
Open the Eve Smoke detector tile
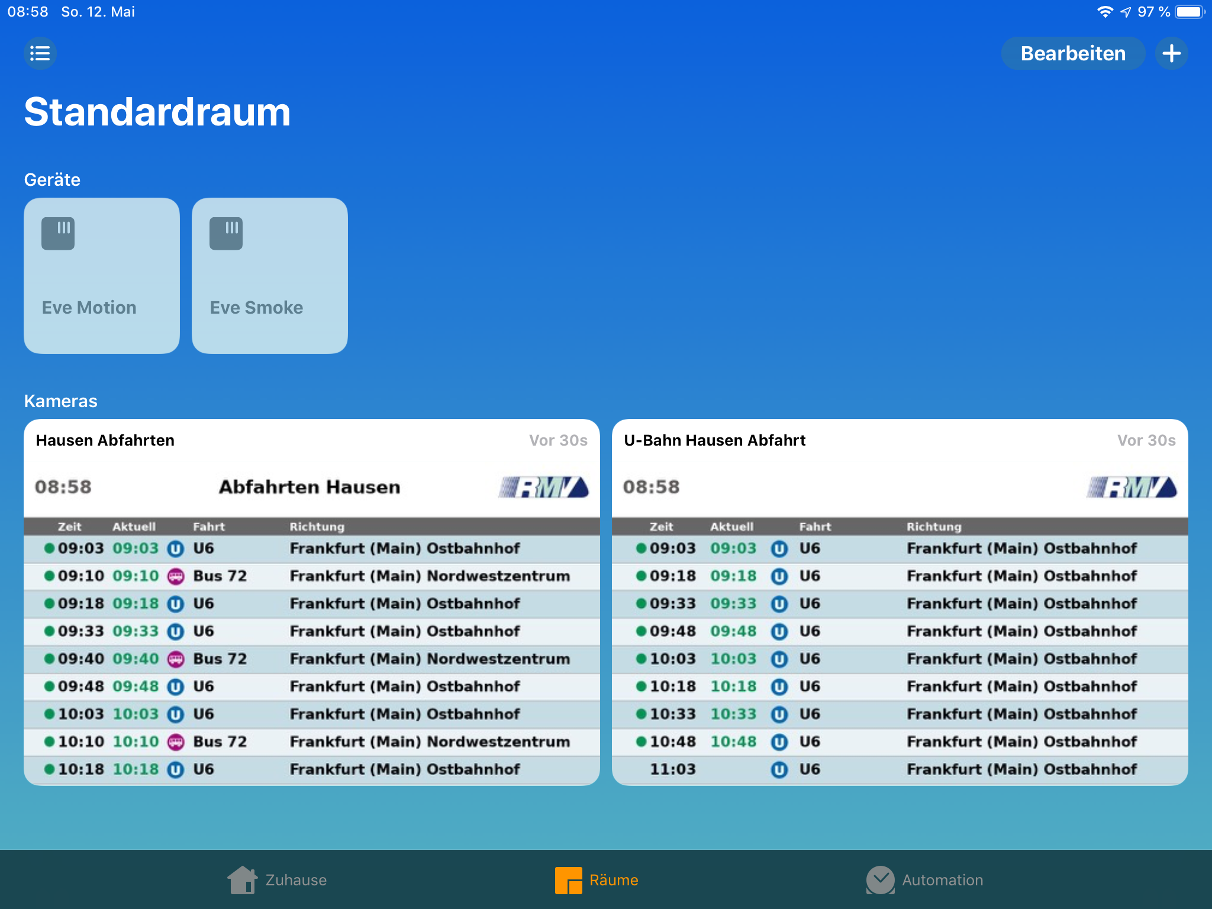pyautogui.click(x=270, y=276)
